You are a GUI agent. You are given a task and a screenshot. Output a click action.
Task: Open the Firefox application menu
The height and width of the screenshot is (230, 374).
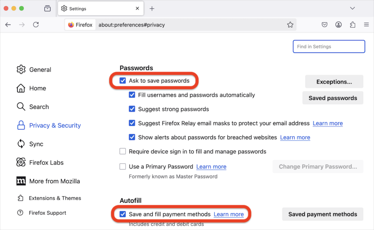point(366,24)
